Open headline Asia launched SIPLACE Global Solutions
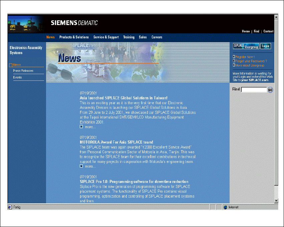The width and height of the screenshot is (284, 227). coord(123,98)
